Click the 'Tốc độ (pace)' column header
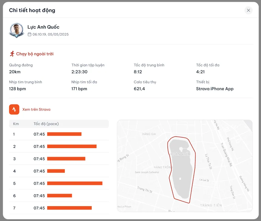Image resolution: width=261 pixels, height=221 pixels. (x=46, y=124)
